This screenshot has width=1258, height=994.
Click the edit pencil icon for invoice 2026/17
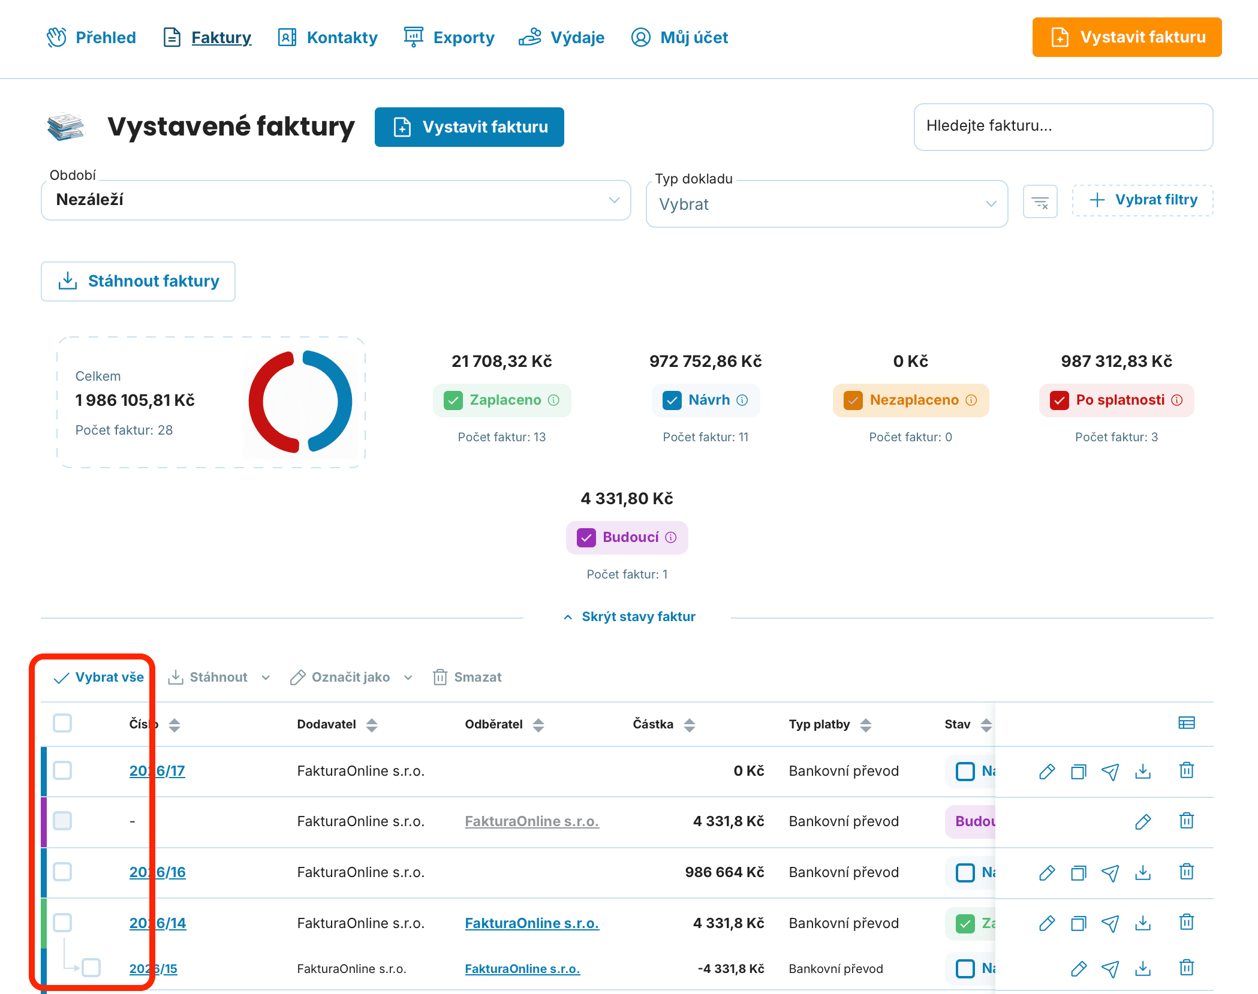tap(1047, 771)
